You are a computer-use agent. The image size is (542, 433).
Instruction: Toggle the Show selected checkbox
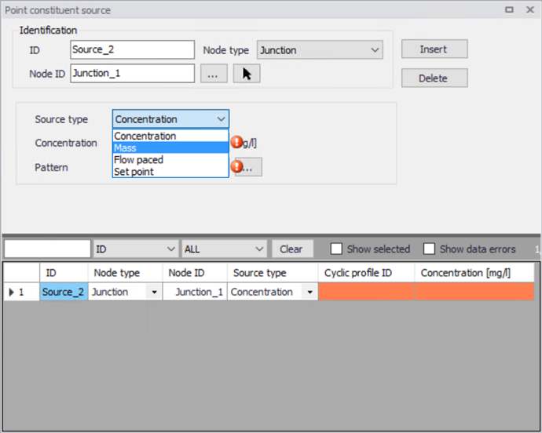[x=336, y=249]
